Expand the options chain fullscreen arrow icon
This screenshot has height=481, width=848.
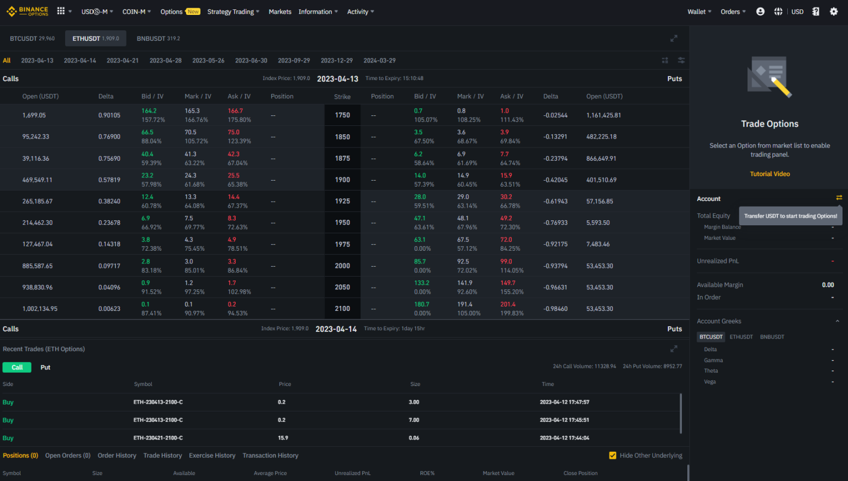(674, 38)
